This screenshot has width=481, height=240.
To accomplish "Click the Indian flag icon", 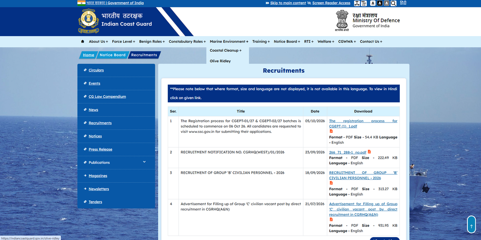I will (x=81, y=3).
